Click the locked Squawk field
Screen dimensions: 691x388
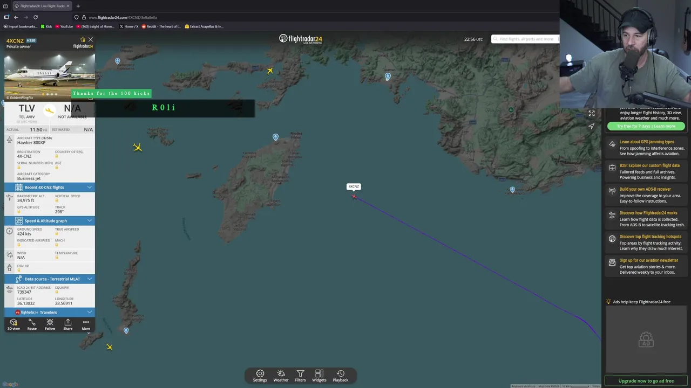[56, 292]
